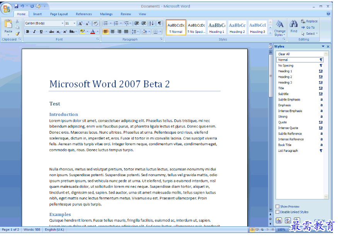The width and height of the screenshot is (338, 238).
Task: Click the Paste button
Action: [x=8, y=27]
